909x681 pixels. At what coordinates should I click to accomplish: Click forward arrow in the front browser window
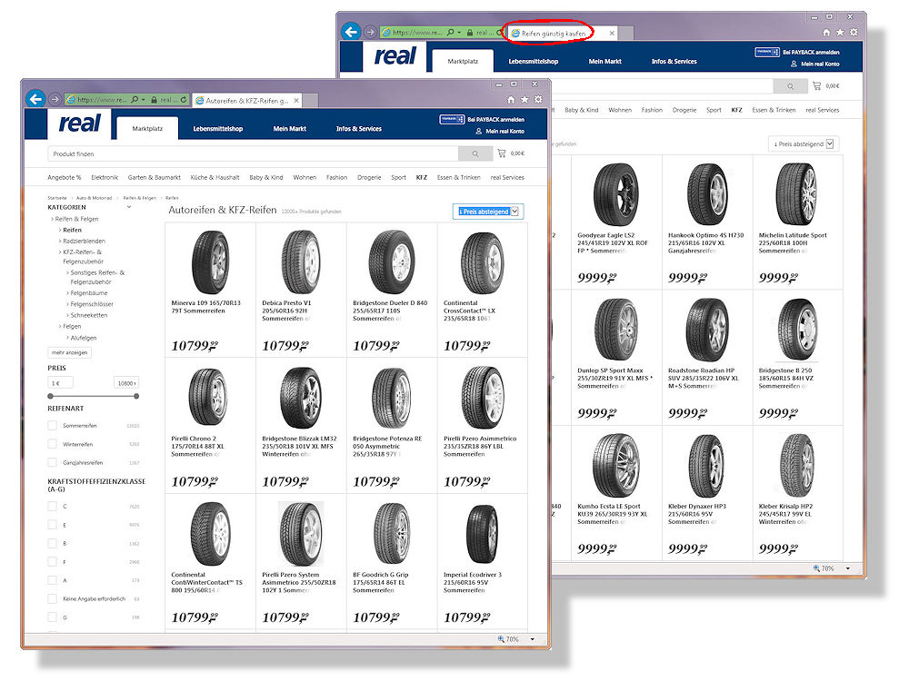(x=55, y=100)
